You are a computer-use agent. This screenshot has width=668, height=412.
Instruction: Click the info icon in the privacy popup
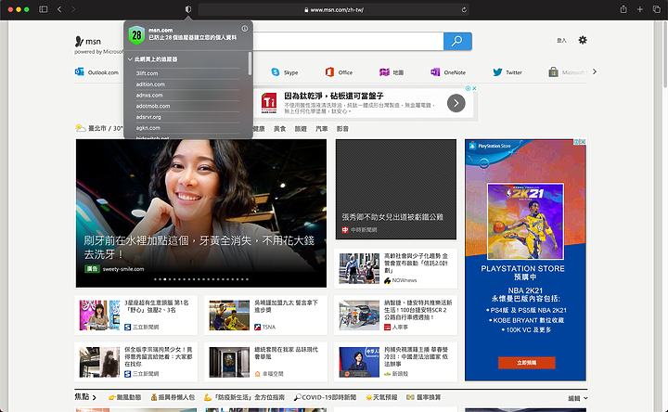[x=245, y=29]
